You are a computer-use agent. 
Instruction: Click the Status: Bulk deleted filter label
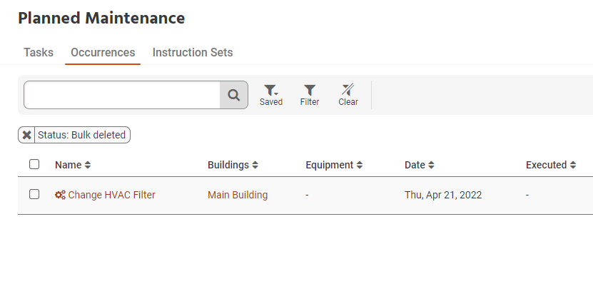tap(81, 135)
